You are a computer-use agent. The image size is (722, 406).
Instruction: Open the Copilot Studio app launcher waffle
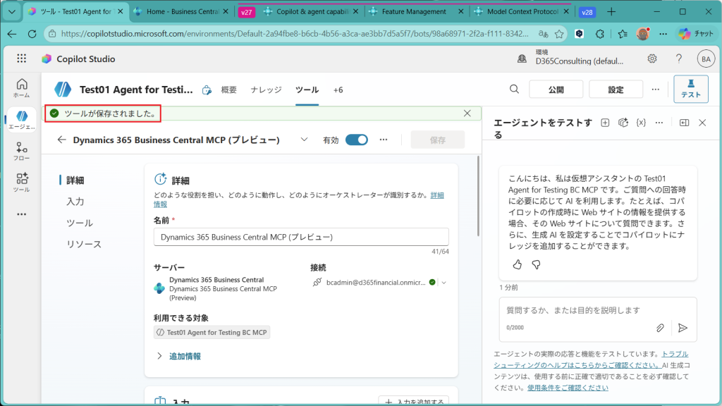click(x=21, y=59)
